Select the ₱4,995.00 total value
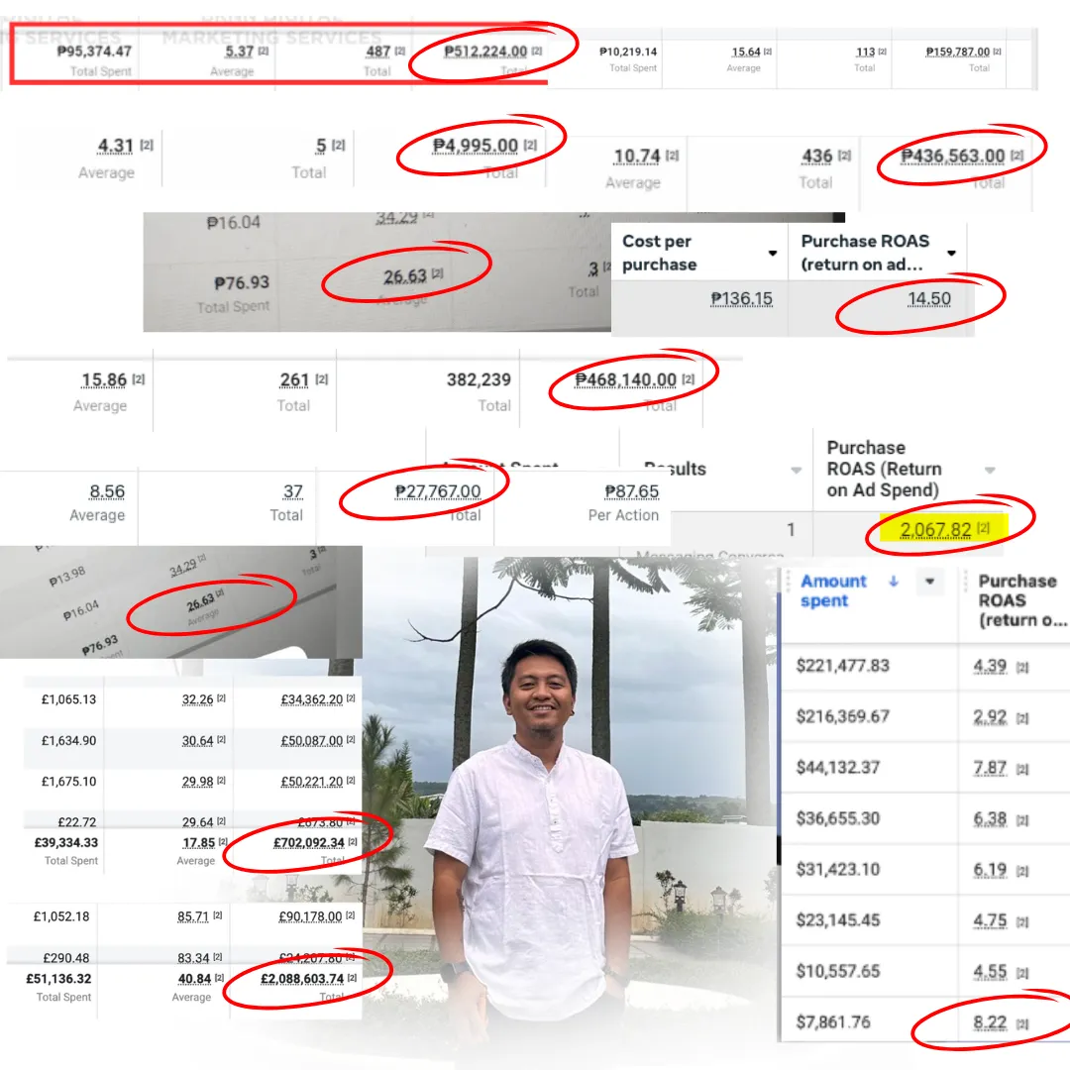This screenshot has width=1070, height=1070. pyautogui.click(x=476, y=146)
